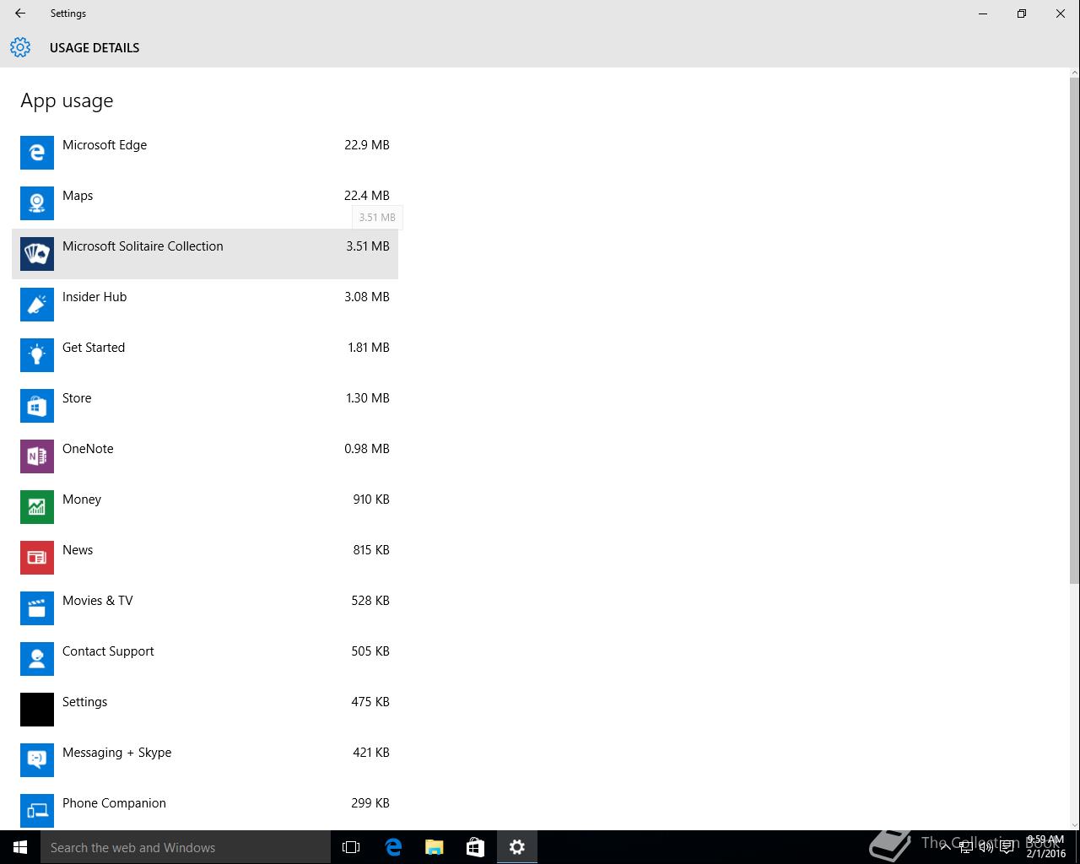Click the 1.81 MB usage value
Viewport: 1080px width, 864px height.
369,348
